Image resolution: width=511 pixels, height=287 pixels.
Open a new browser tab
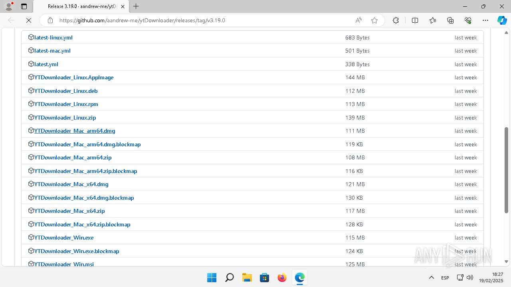[x=136, y=6]
